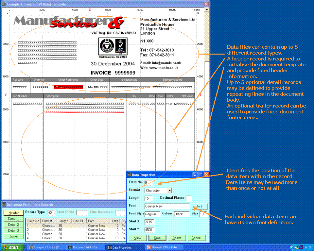This screenshot has height=251, width=314.
Task: Click the Start X input field
Action: [x=149, y=222]
